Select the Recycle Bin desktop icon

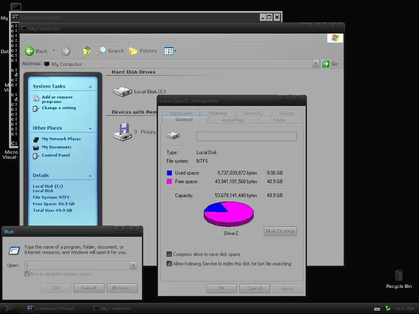[399, 275]
